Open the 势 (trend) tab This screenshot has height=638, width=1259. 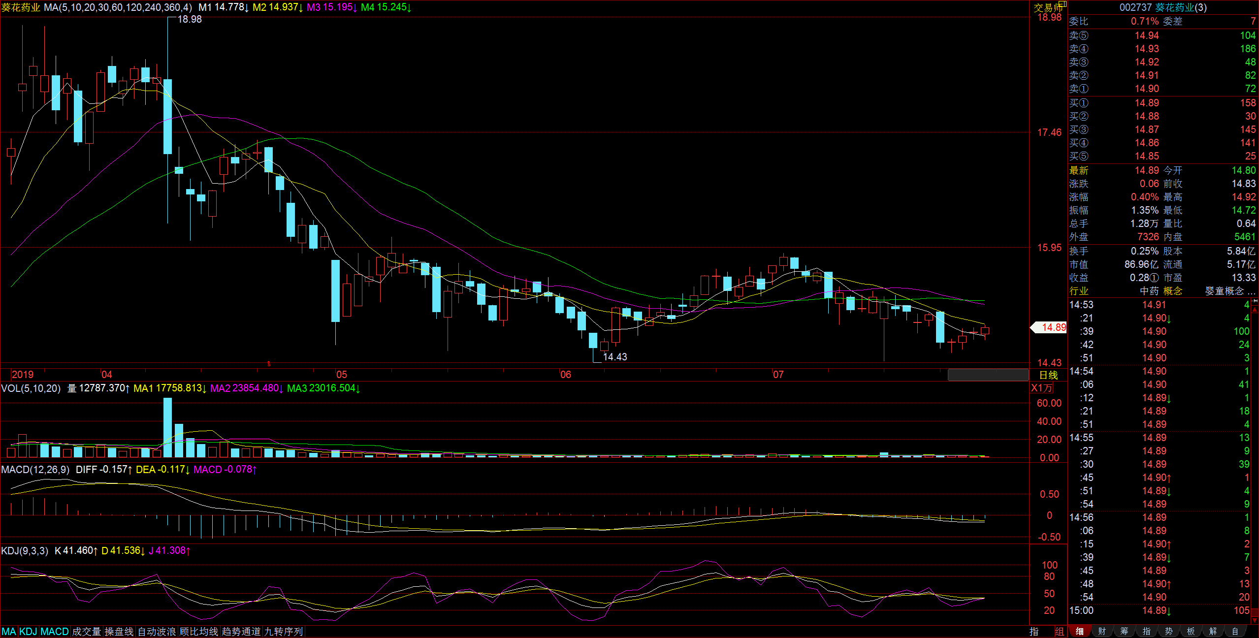point(1168,632)
